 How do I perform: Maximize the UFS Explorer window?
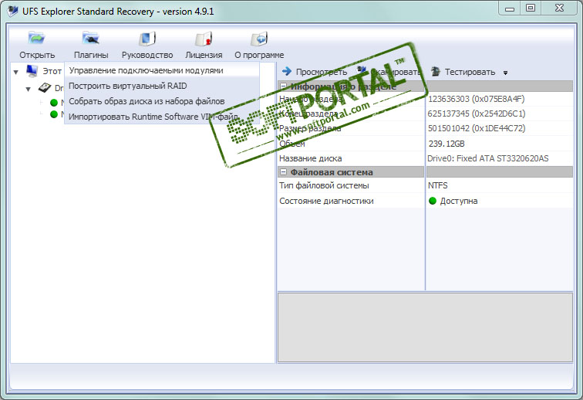531,8
